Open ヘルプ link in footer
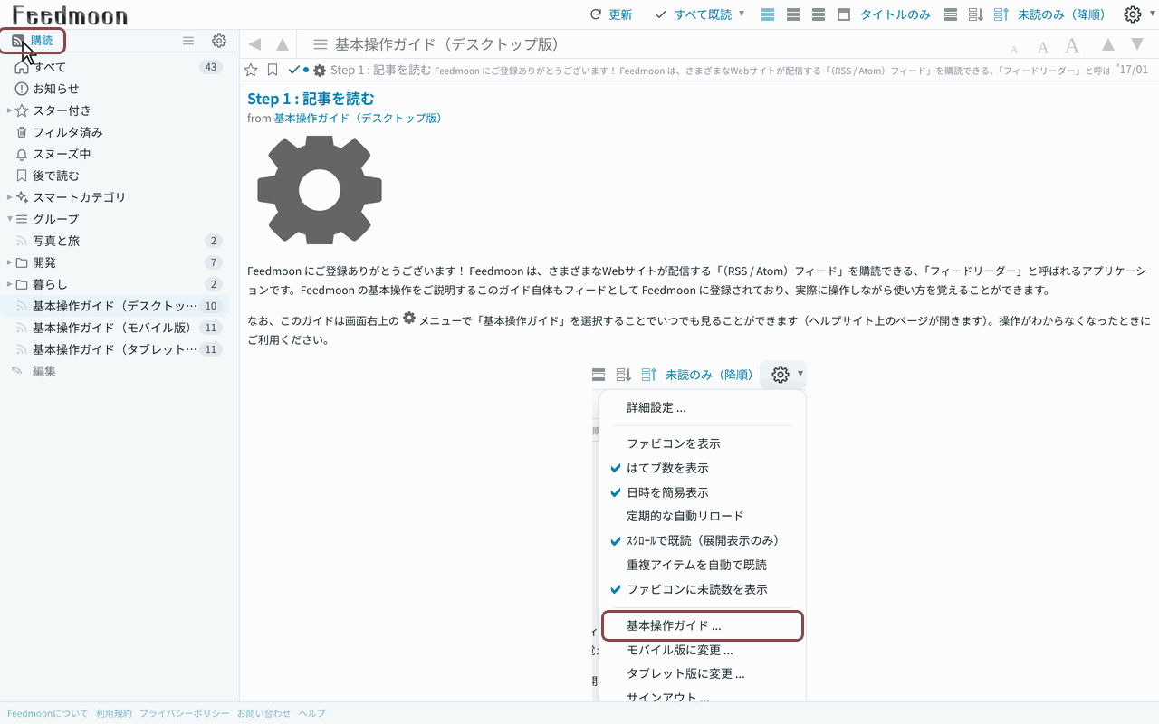This screenshot has height=724, width=1159. (x=312, y=713)
